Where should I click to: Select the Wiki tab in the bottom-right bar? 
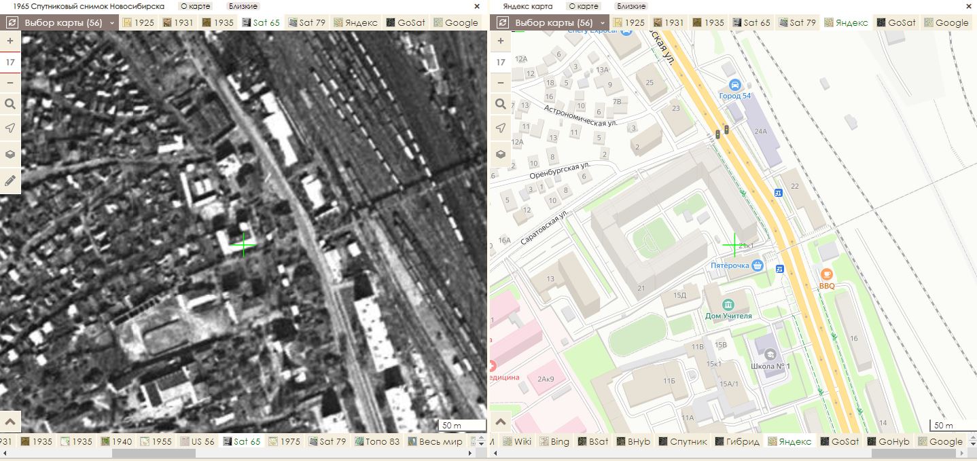[x=517, y=441]
